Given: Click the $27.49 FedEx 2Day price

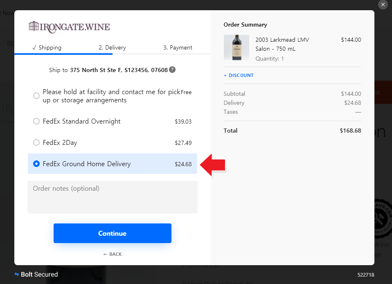Looking at the screenshot, I should (183, 143).
